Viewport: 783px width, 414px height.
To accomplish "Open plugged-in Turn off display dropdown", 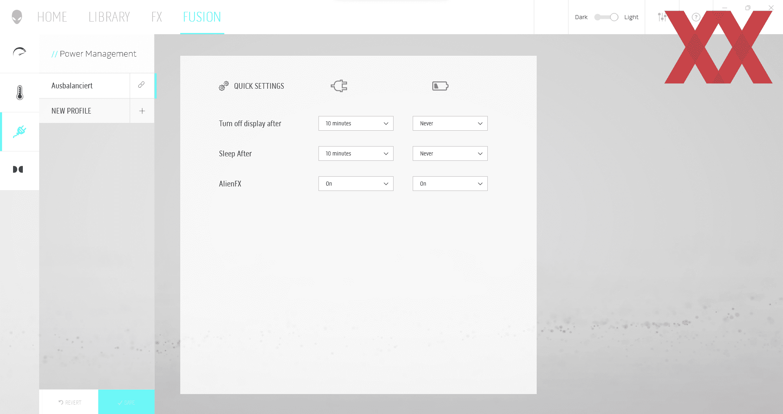I will coord(356,123).
